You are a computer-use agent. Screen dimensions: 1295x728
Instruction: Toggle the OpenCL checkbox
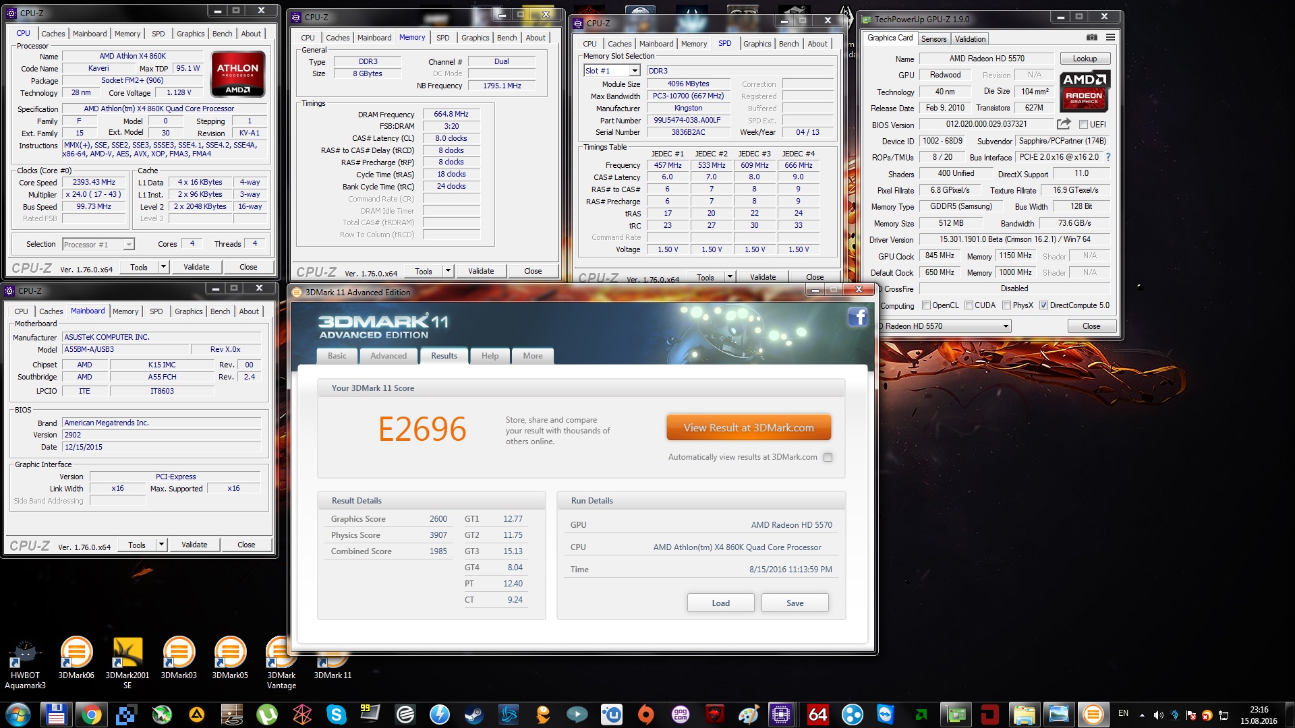click(926, 305)
